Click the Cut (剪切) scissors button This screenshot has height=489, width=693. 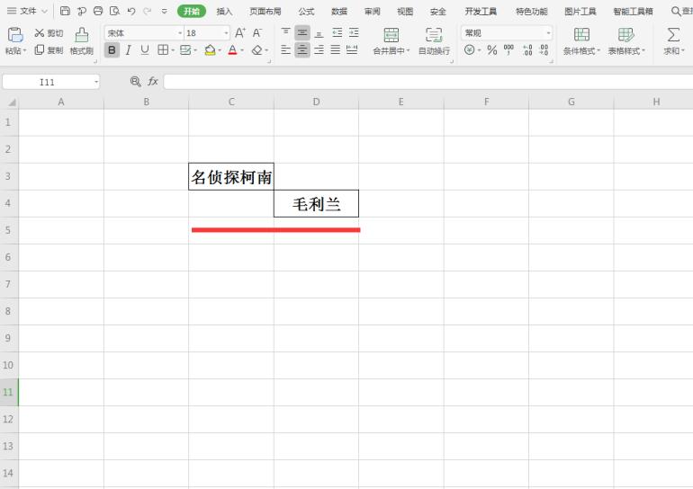click(x=49, y=33)
